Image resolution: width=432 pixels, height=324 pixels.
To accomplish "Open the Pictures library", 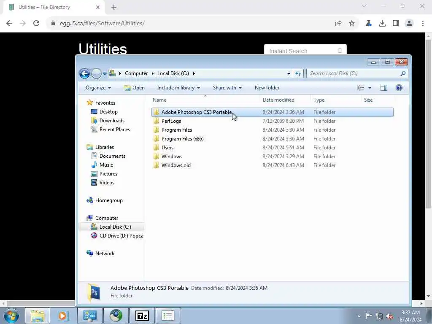I will 105,173.
